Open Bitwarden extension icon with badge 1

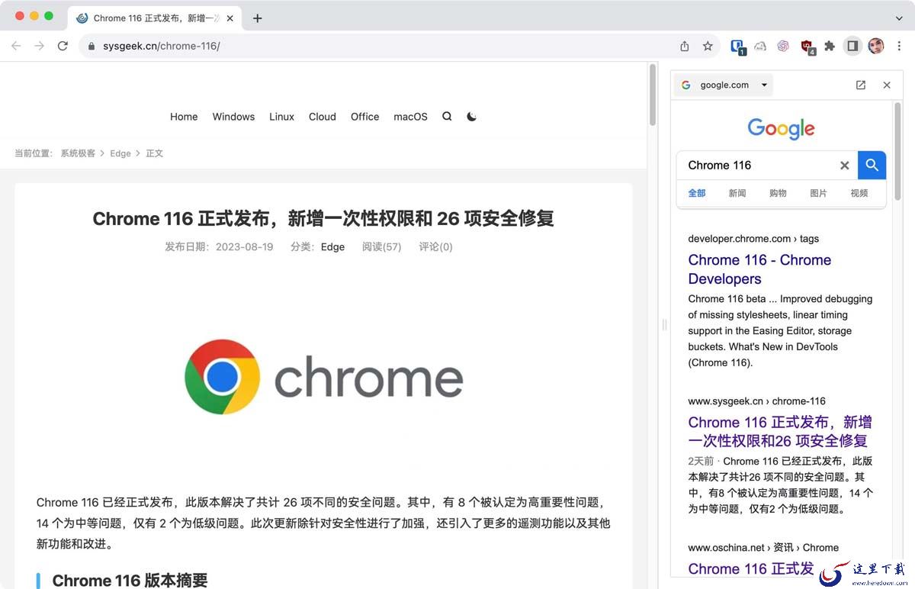point(737,47)
